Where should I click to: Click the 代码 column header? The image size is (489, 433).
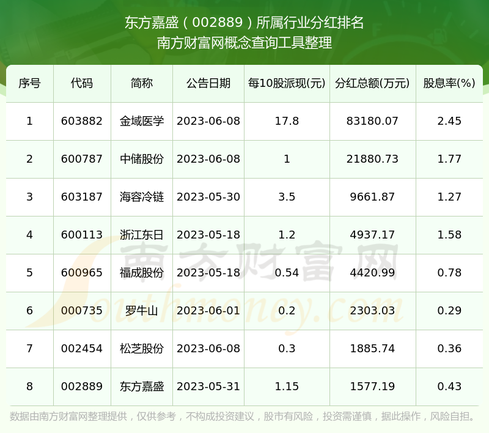tap(82, 83)
